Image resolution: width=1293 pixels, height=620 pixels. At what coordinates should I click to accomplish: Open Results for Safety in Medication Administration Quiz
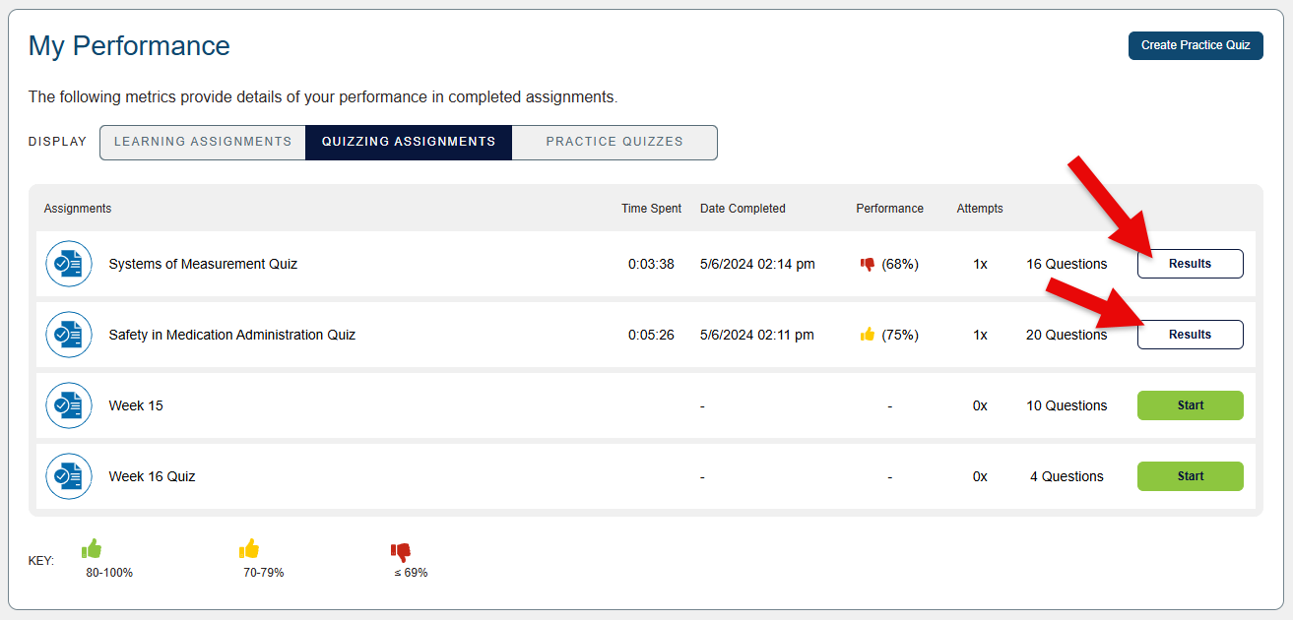[x=1190, y=335]
